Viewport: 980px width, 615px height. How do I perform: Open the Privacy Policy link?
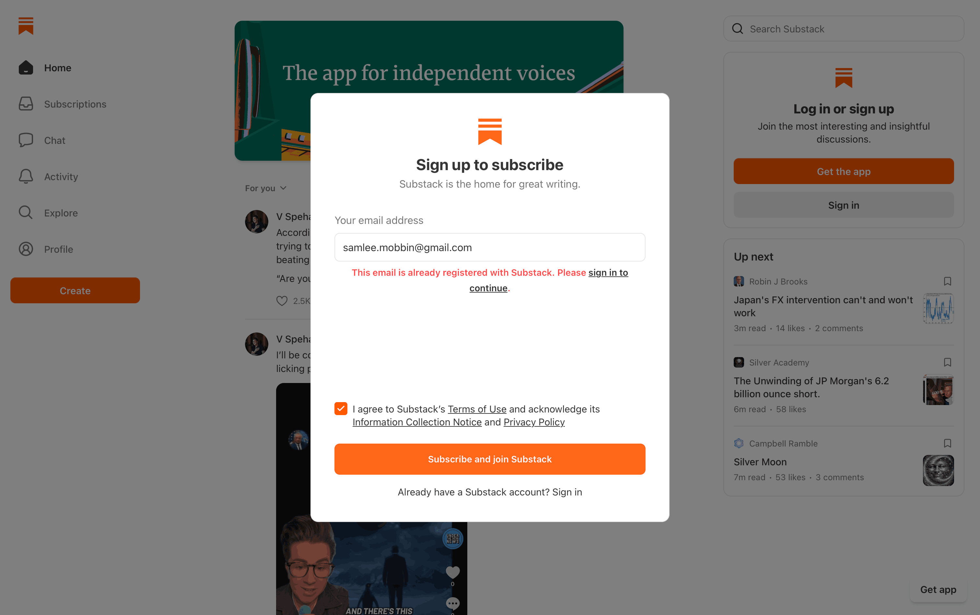pyautogui.click(x=534, y=422)
